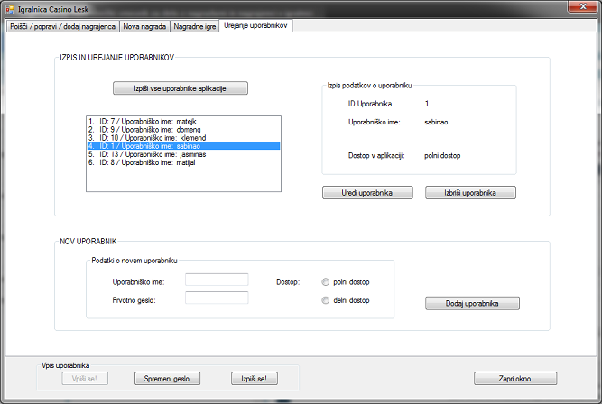Choose the 'delni dostop' radio option
Viewport: 602px width, 404px height.
pyautogui.click(x=326, y=300)
